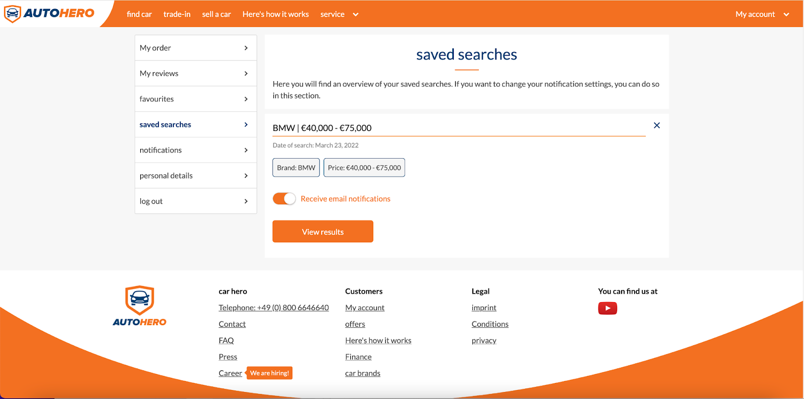804x399 pixels.
Task: Click the Date of search text
Action: point(316,145)
